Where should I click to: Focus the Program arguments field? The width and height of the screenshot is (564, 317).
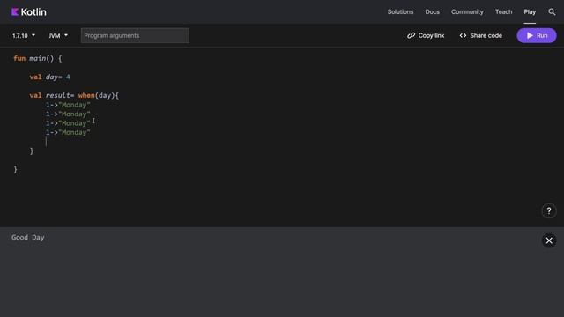click(135, 35)
